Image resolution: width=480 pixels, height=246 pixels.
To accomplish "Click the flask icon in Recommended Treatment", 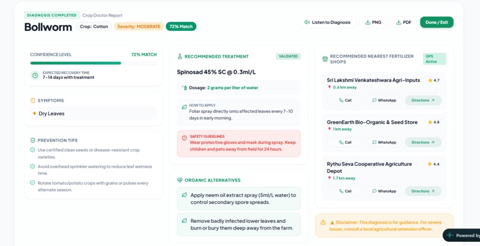I will [180, 56].
